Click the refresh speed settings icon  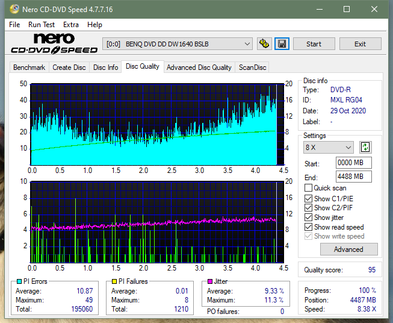click(365, 147)
